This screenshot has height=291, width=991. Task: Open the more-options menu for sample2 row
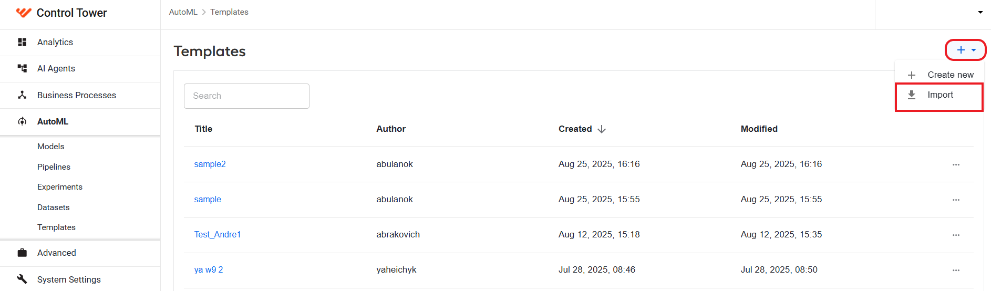(956, 164)
